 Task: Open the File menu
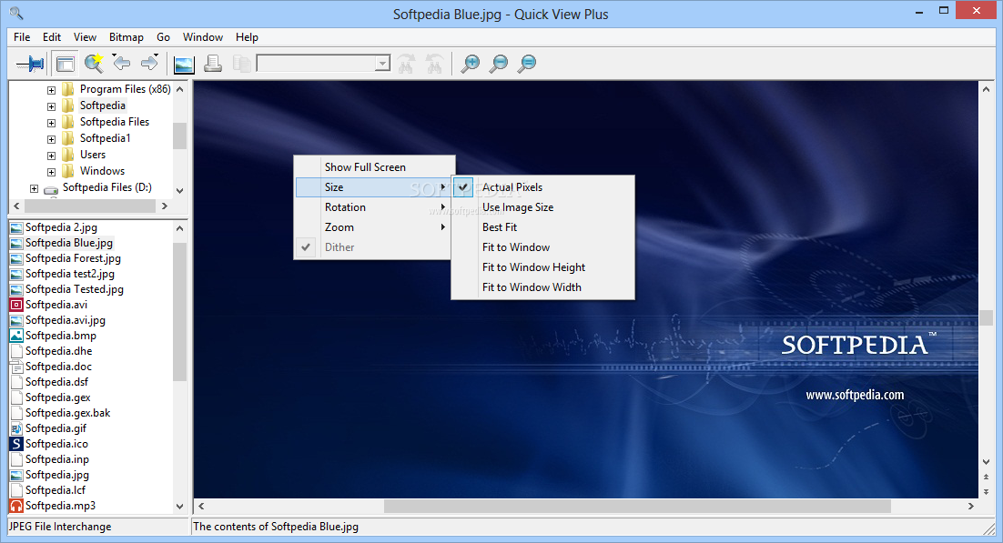(22, 37)
